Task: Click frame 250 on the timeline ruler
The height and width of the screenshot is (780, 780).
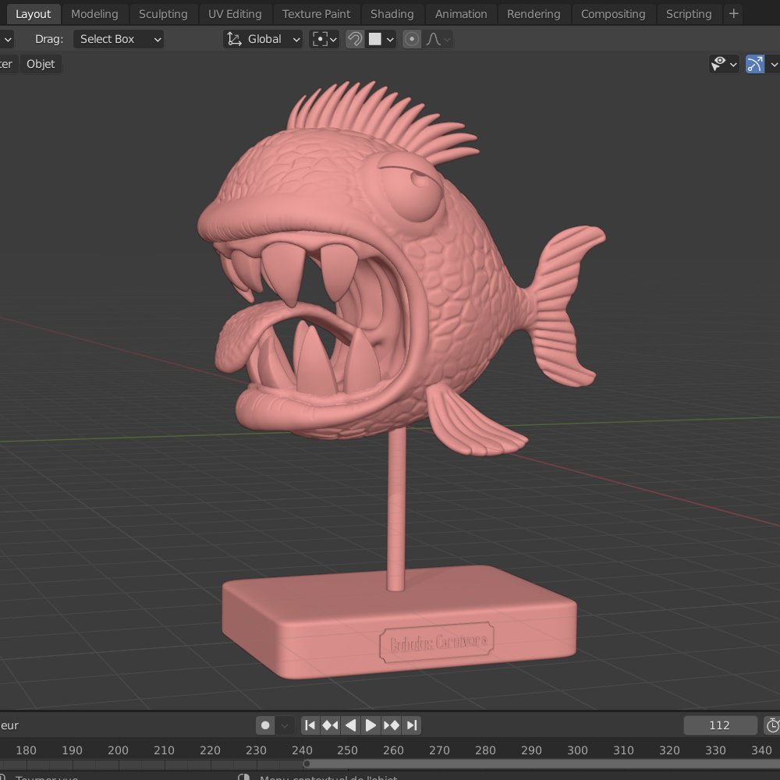Action: pyautogui.click(x=347, y=750)
